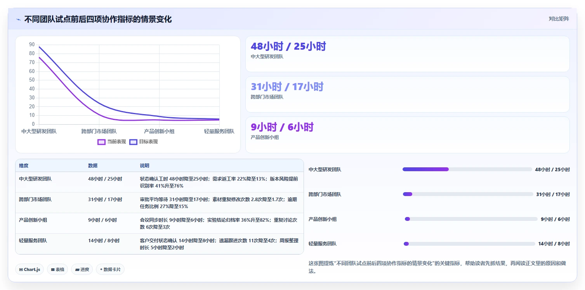Click the 14小时 / 8小时 progress value label
Image resolution: width=585 pixels, height=290 pixels.
coord(554,244)
